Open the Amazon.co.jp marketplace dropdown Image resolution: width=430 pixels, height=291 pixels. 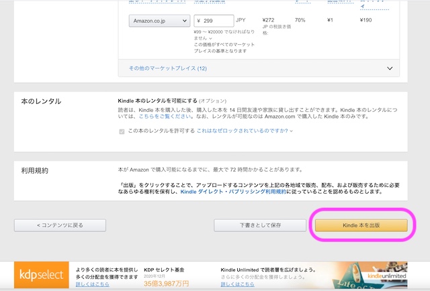159,21
